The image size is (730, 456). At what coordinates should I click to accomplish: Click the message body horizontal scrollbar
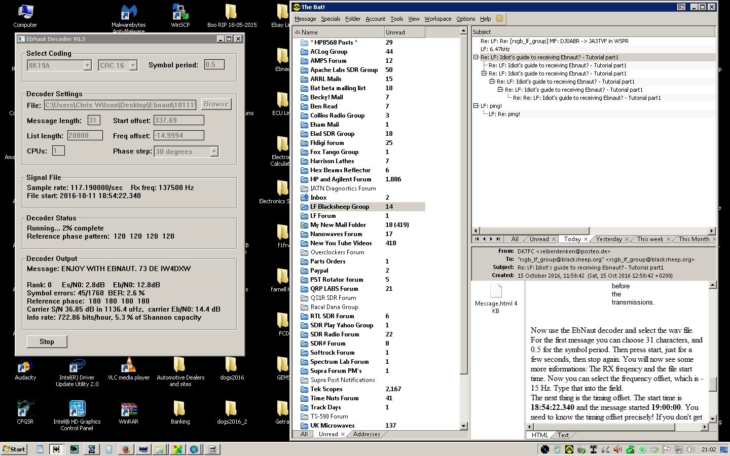pyautogui.click(x=617, y=427)
